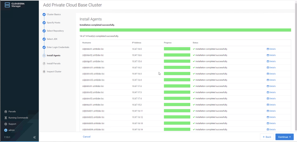Go to the Enter Login Credentials step
This screenshot has width=297, height=142.
[56, 47]
